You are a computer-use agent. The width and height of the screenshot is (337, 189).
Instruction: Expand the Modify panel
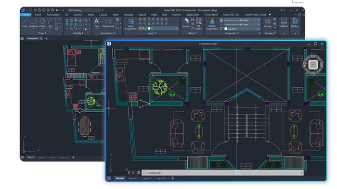tap(78, 33)
